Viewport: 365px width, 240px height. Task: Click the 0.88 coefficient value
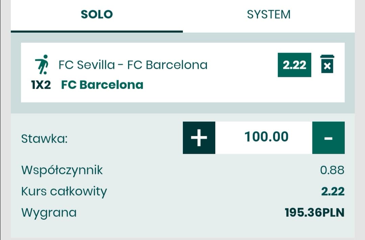[332, 170]
